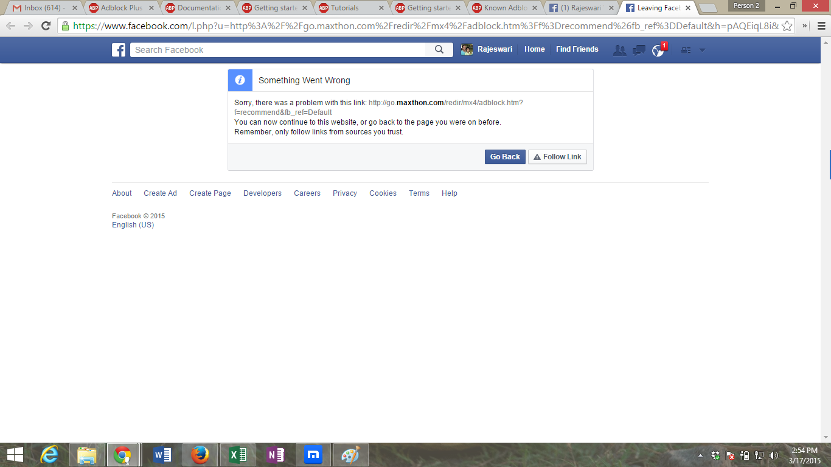Open the Privacy footer link

(345, 193)
